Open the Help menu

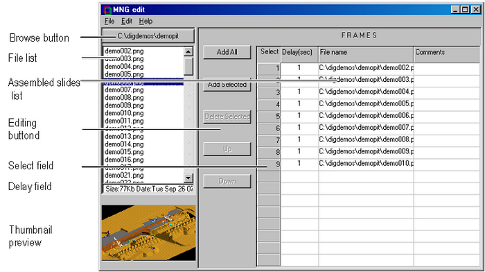[145, 21]
